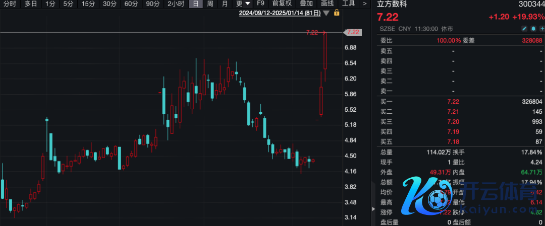
Task: Select the 15分 period tab
Action: 88,4
